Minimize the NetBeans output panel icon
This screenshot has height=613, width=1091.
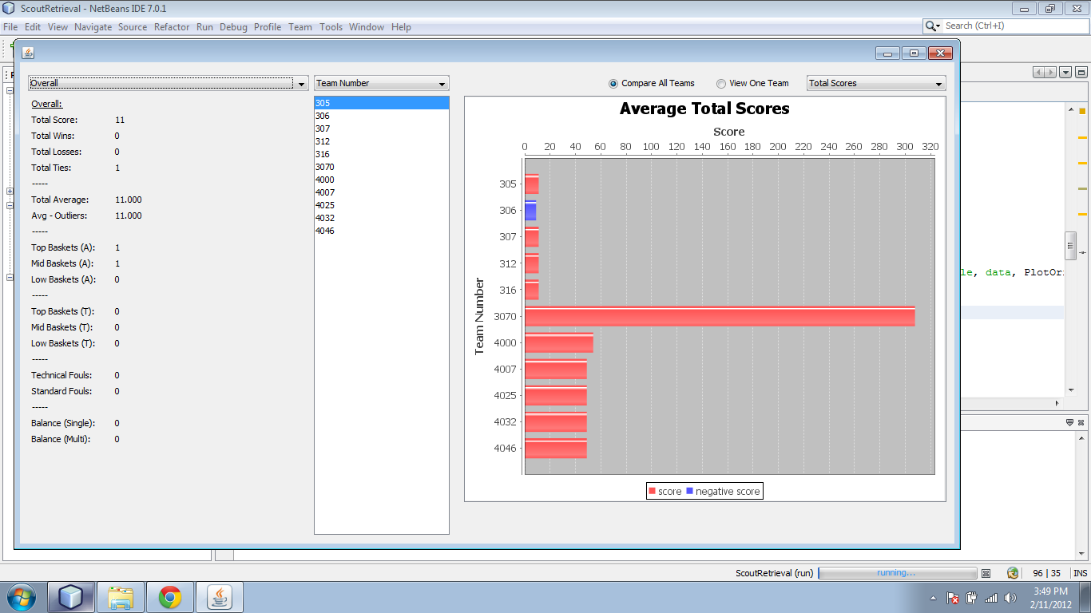click(x=1070, y=422)
